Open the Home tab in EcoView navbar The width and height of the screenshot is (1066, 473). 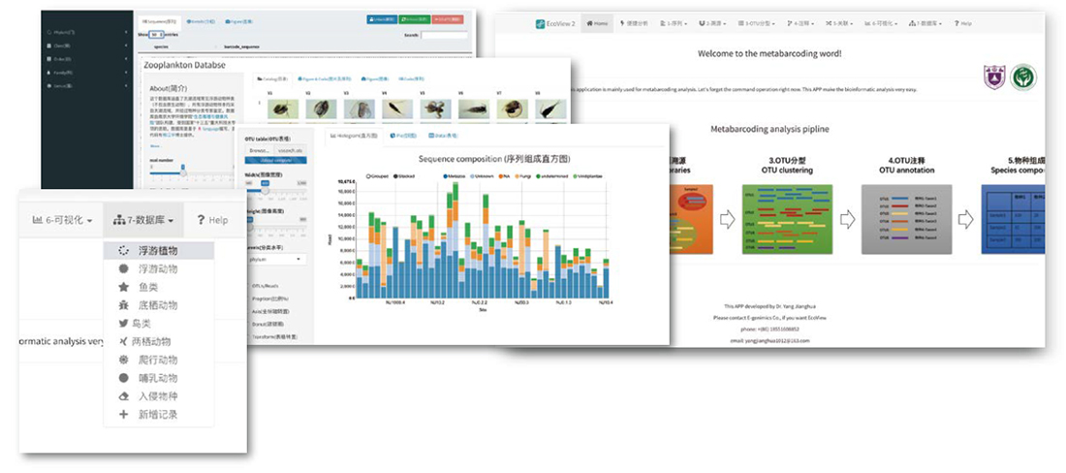click(597, 23)
